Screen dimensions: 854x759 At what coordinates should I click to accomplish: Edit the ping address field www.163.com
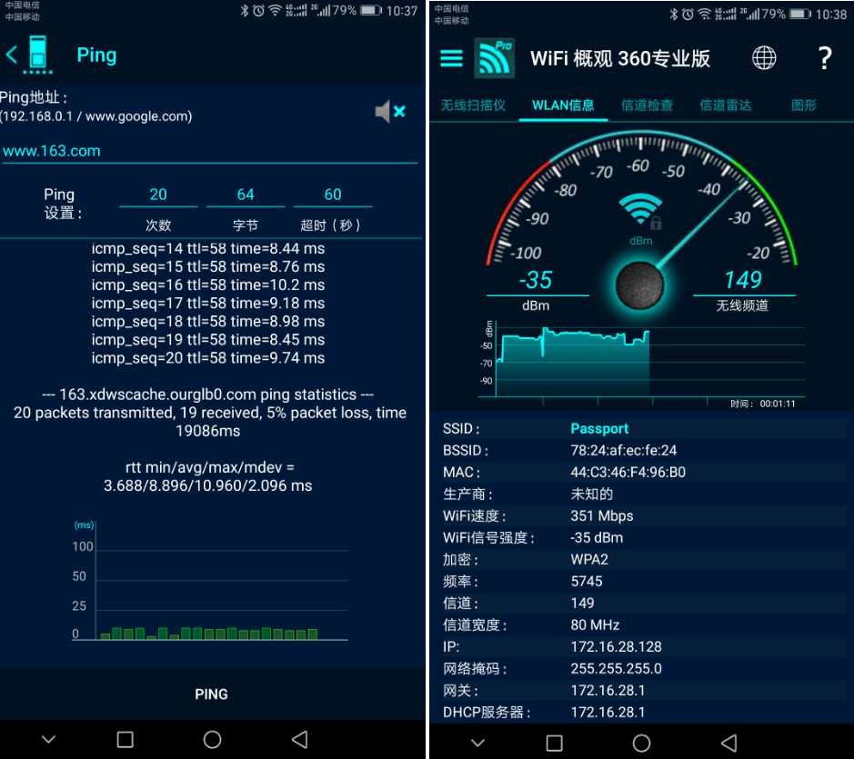pos(209,151)
